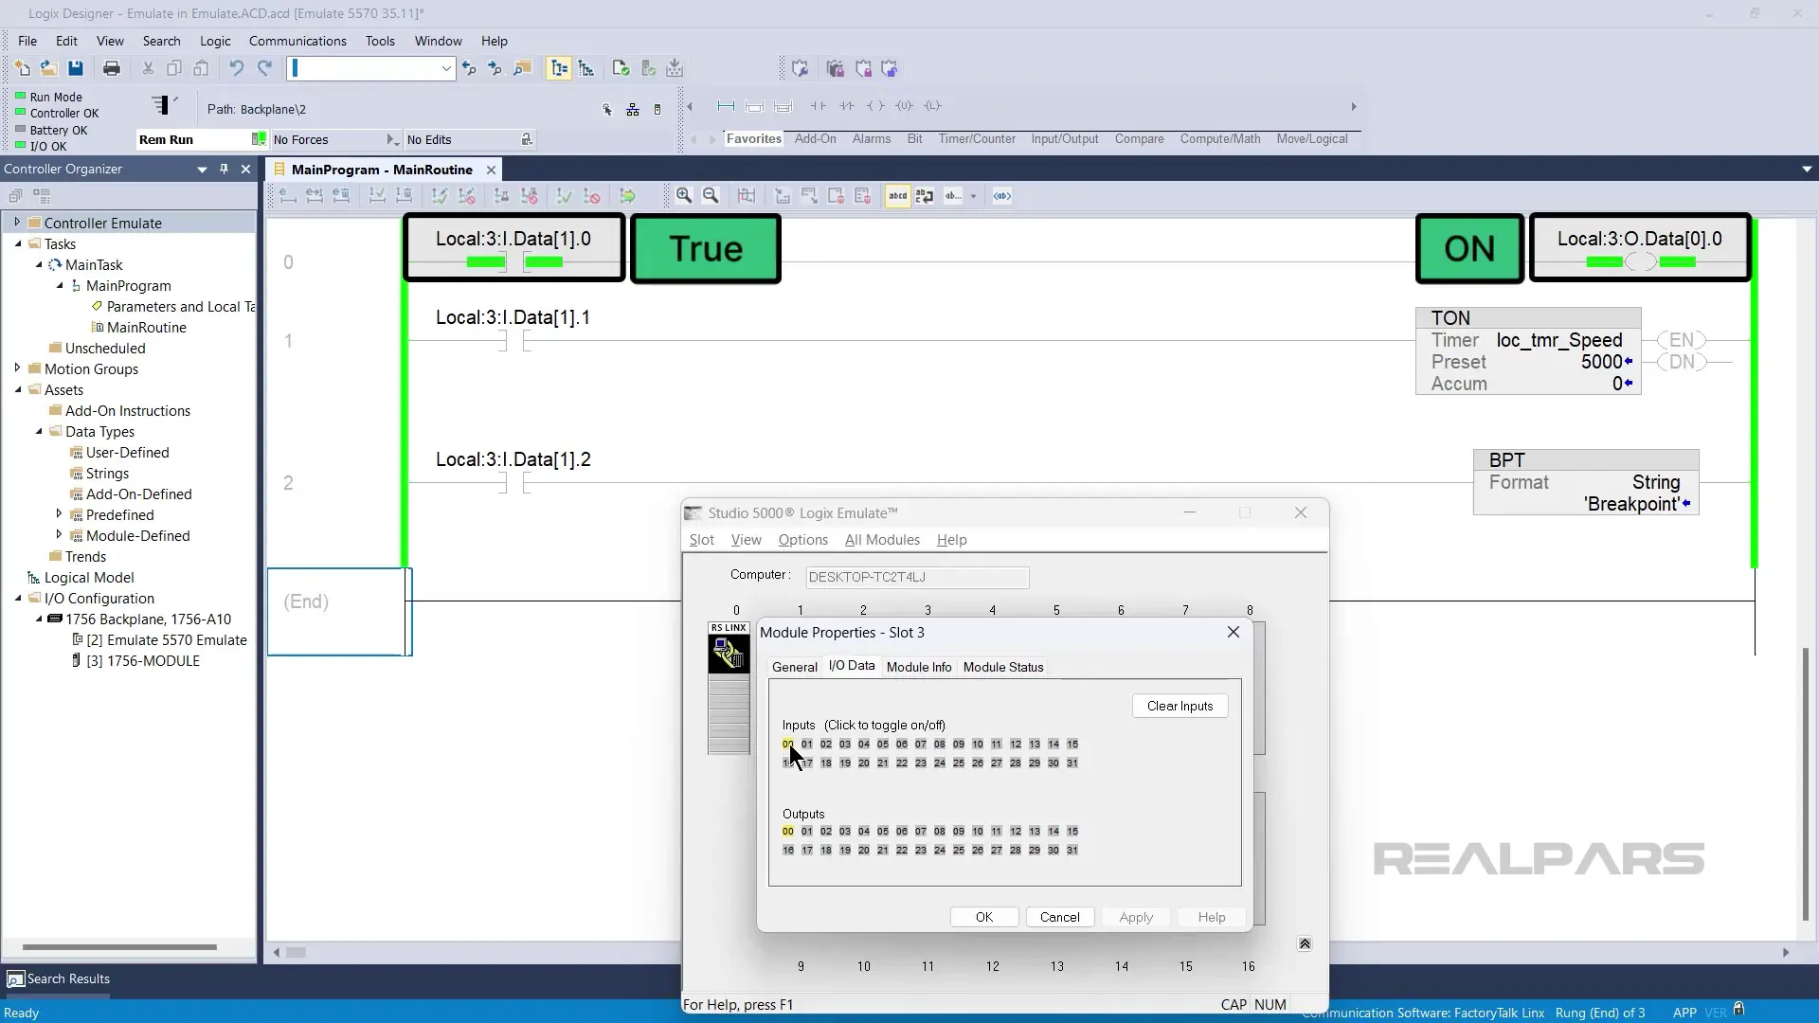
Task: Click the Find Next arrow icon beside search box
Action: 495,68
